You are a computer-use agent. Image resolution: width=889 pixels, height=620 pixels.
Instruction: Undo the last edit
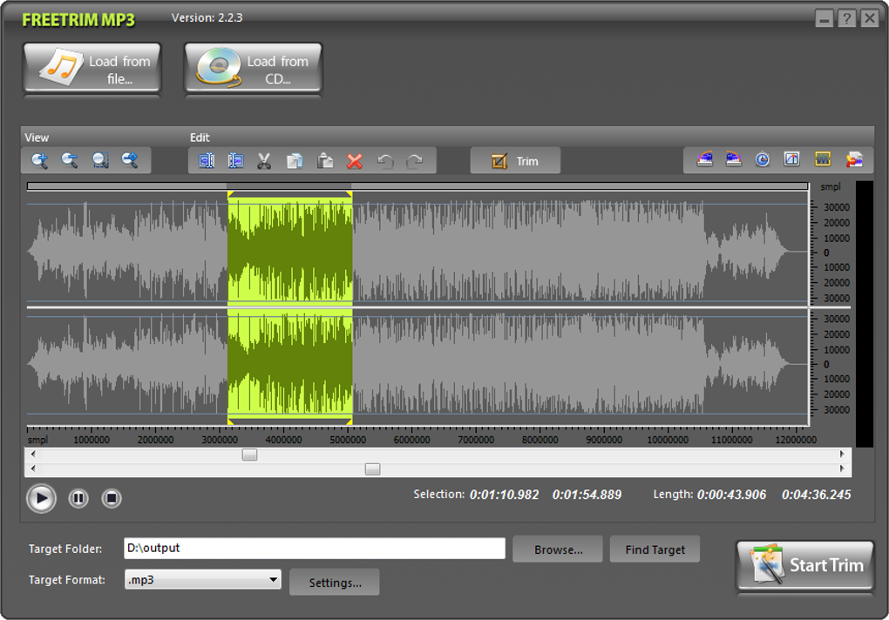click(x=385, y=160)
